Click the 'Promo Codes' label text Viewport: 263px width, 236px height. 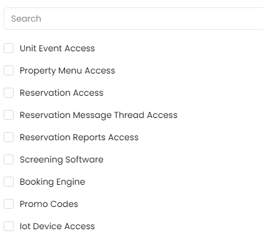point(49,204)
